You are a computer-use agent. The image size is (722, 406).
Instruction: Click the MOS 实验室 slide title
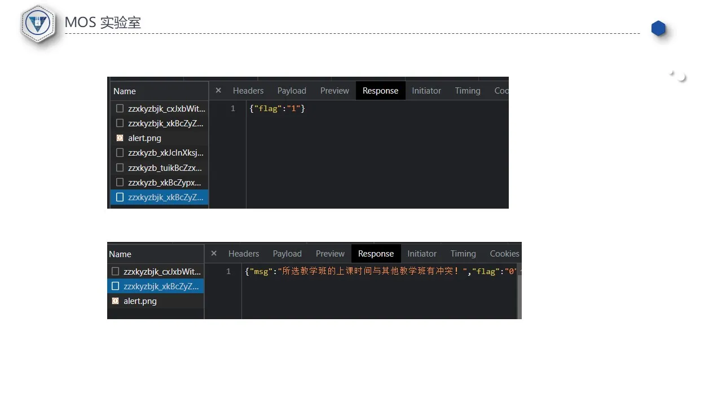coord(103,23)
